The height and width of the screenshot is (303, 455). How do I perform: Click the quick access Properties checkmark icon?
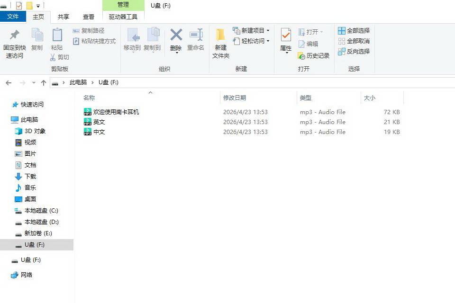[x=19, y=5]
